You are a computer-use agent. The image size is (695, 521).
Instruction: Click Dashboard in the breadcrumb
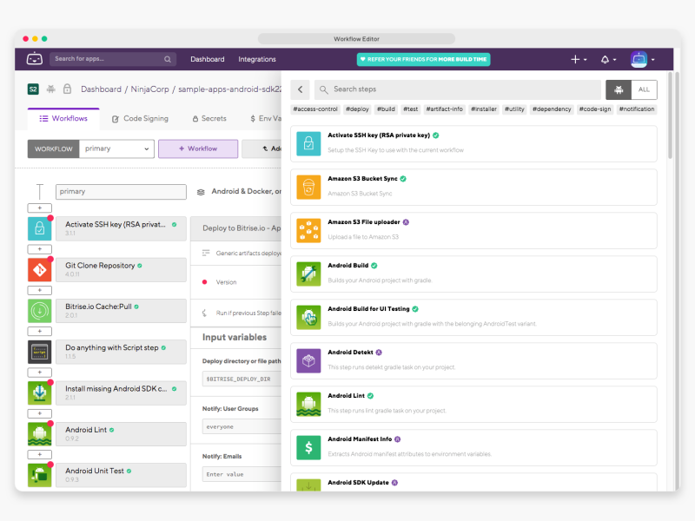101,89
